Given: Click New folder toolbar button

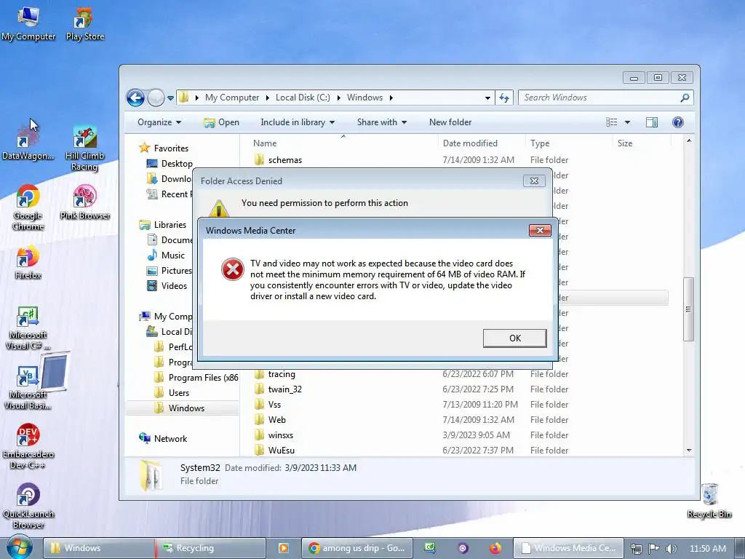Looking at the screenshot, I should pyautogui.click(x=450, y=122).
